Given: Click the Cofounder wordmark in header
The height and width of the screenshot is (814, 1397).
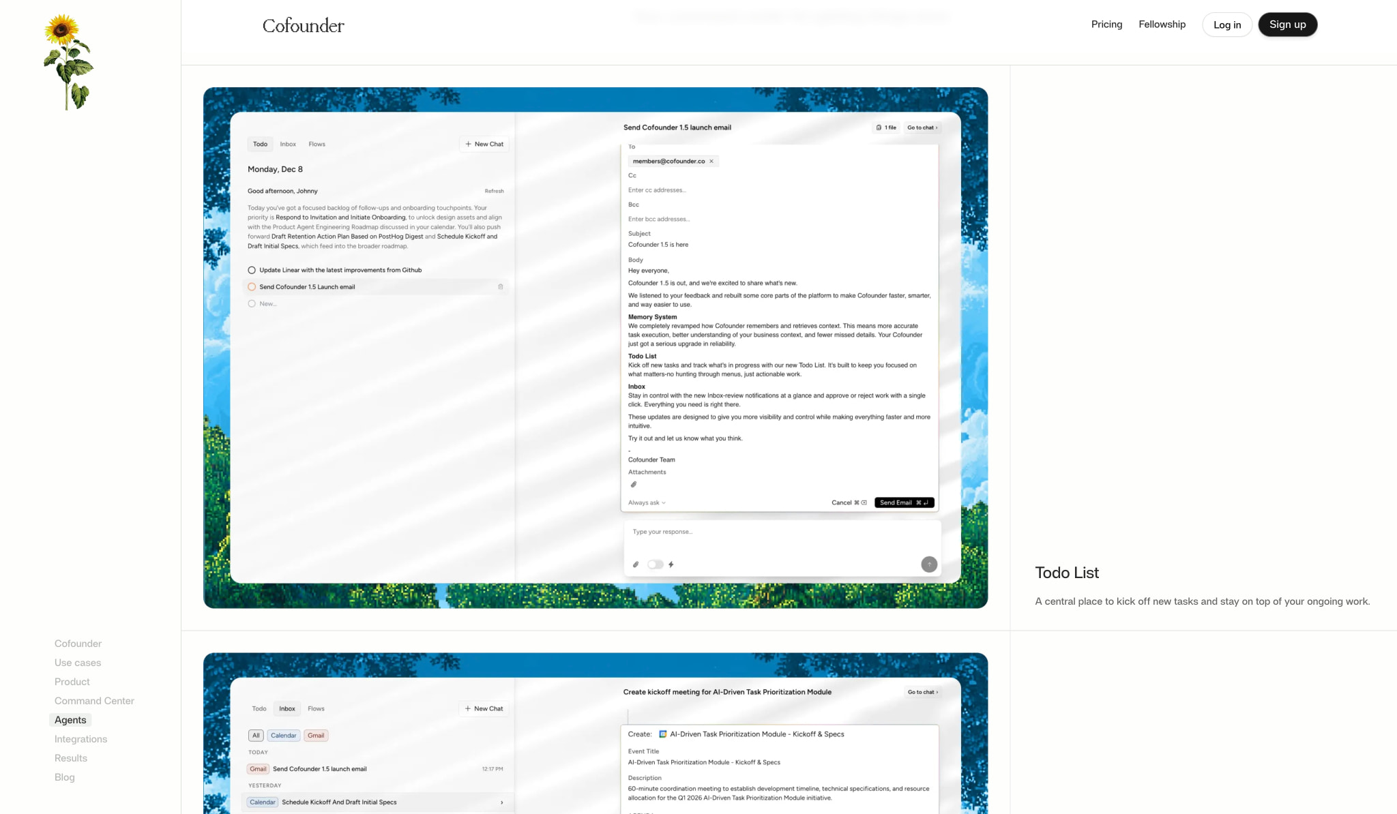Looking at the screenshot, I should [304, 26].
